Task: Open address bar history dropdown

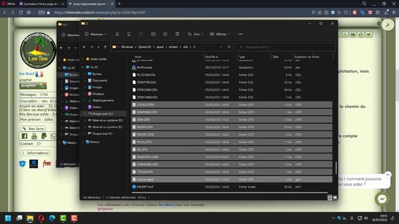Action: 221,47
